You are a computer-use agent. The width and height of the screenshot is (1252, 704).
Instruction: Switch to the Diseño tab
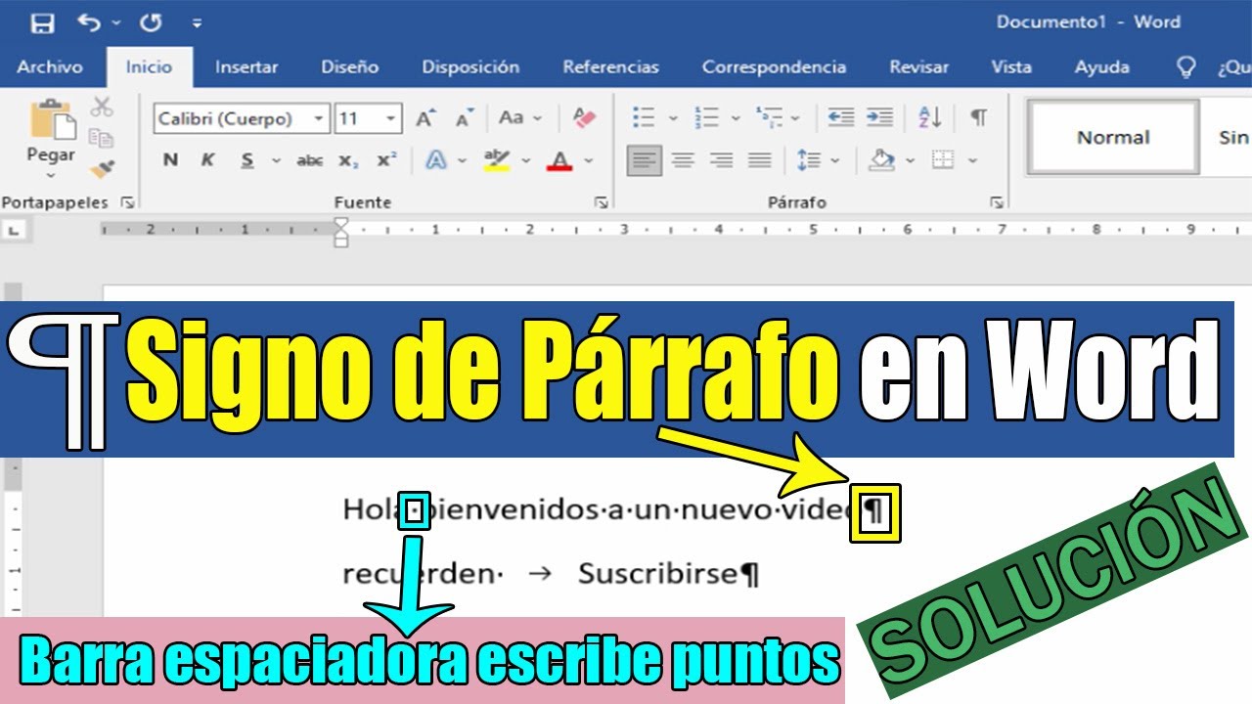click(x=350, y=67)
